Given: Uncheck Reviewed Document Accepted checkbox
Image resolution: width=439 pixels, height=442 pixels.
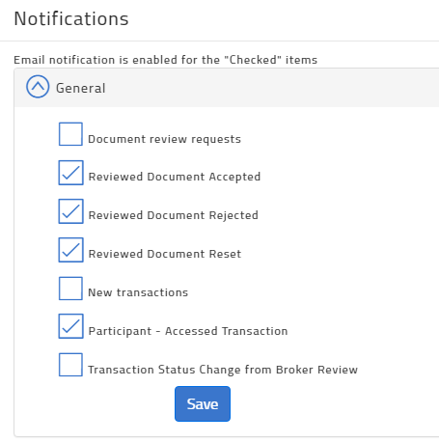Looking at the screenshot, I should coord(70,173).
